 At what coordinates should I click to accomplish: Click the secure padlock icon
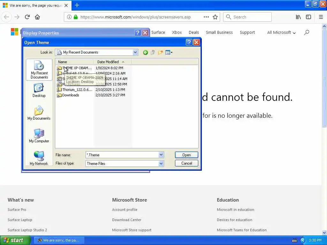pyautogui.click(x=76, y=17)
